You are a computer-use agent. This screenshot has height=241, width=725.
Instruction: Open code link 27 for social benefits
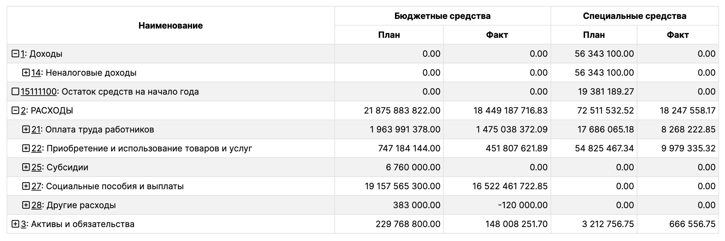(36, 186)
